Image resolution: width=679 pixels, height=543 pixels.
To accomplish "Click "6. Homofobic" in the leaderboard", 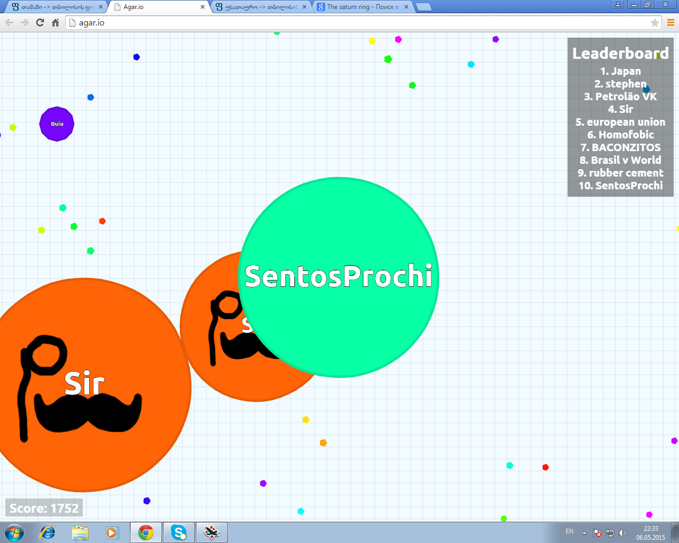I will pos(621,135).
